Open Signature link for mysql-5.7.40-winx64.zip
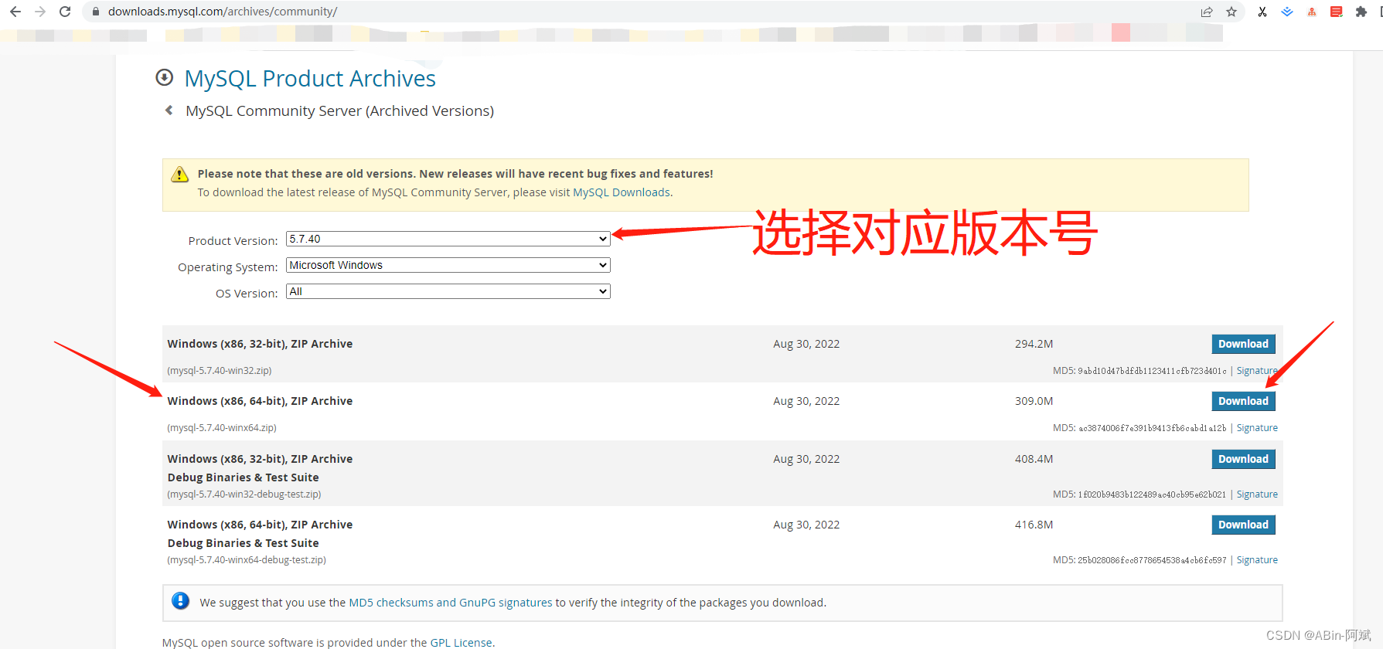Image resolution: width=1383 pixels, height=649 pixels. tap(1257, 428)
